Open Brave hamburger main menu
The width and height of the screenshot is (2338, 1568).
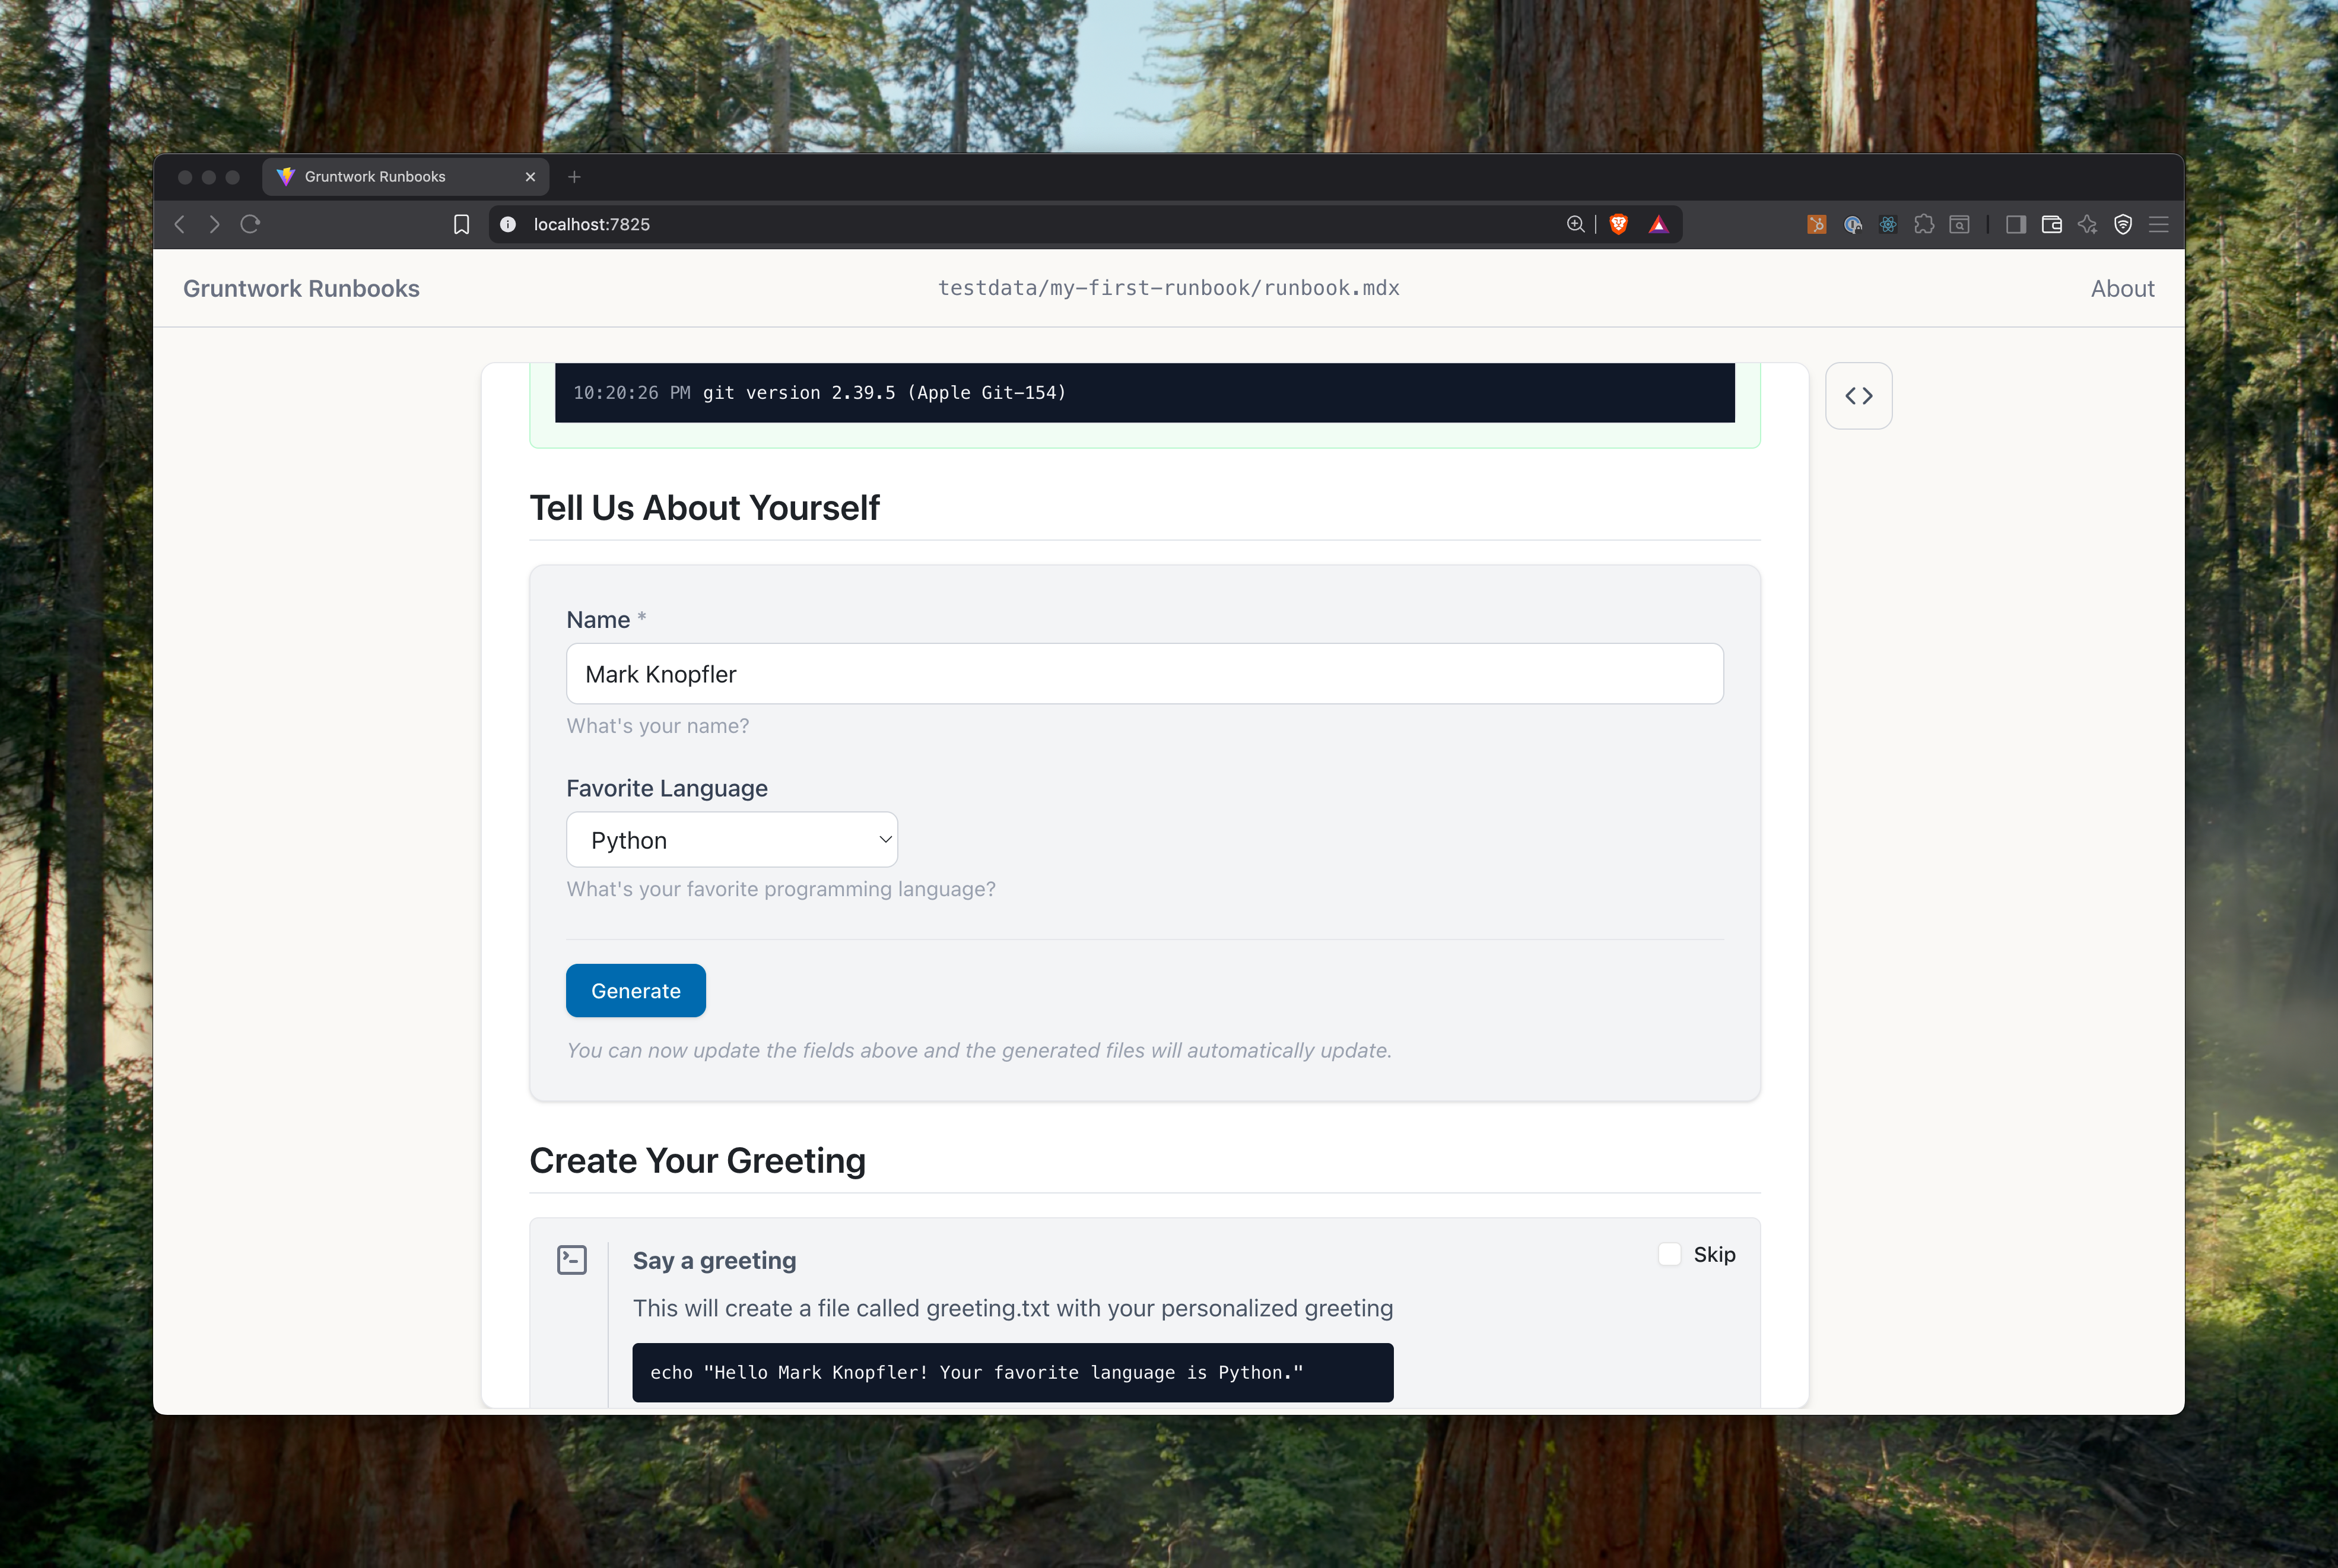point(2158,224)
